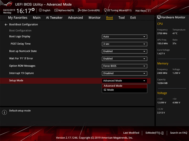The width and height of the screenshot is (189, 141).
Task: Click the memory capacity value 16384 MB
Action: pos(162,83)
